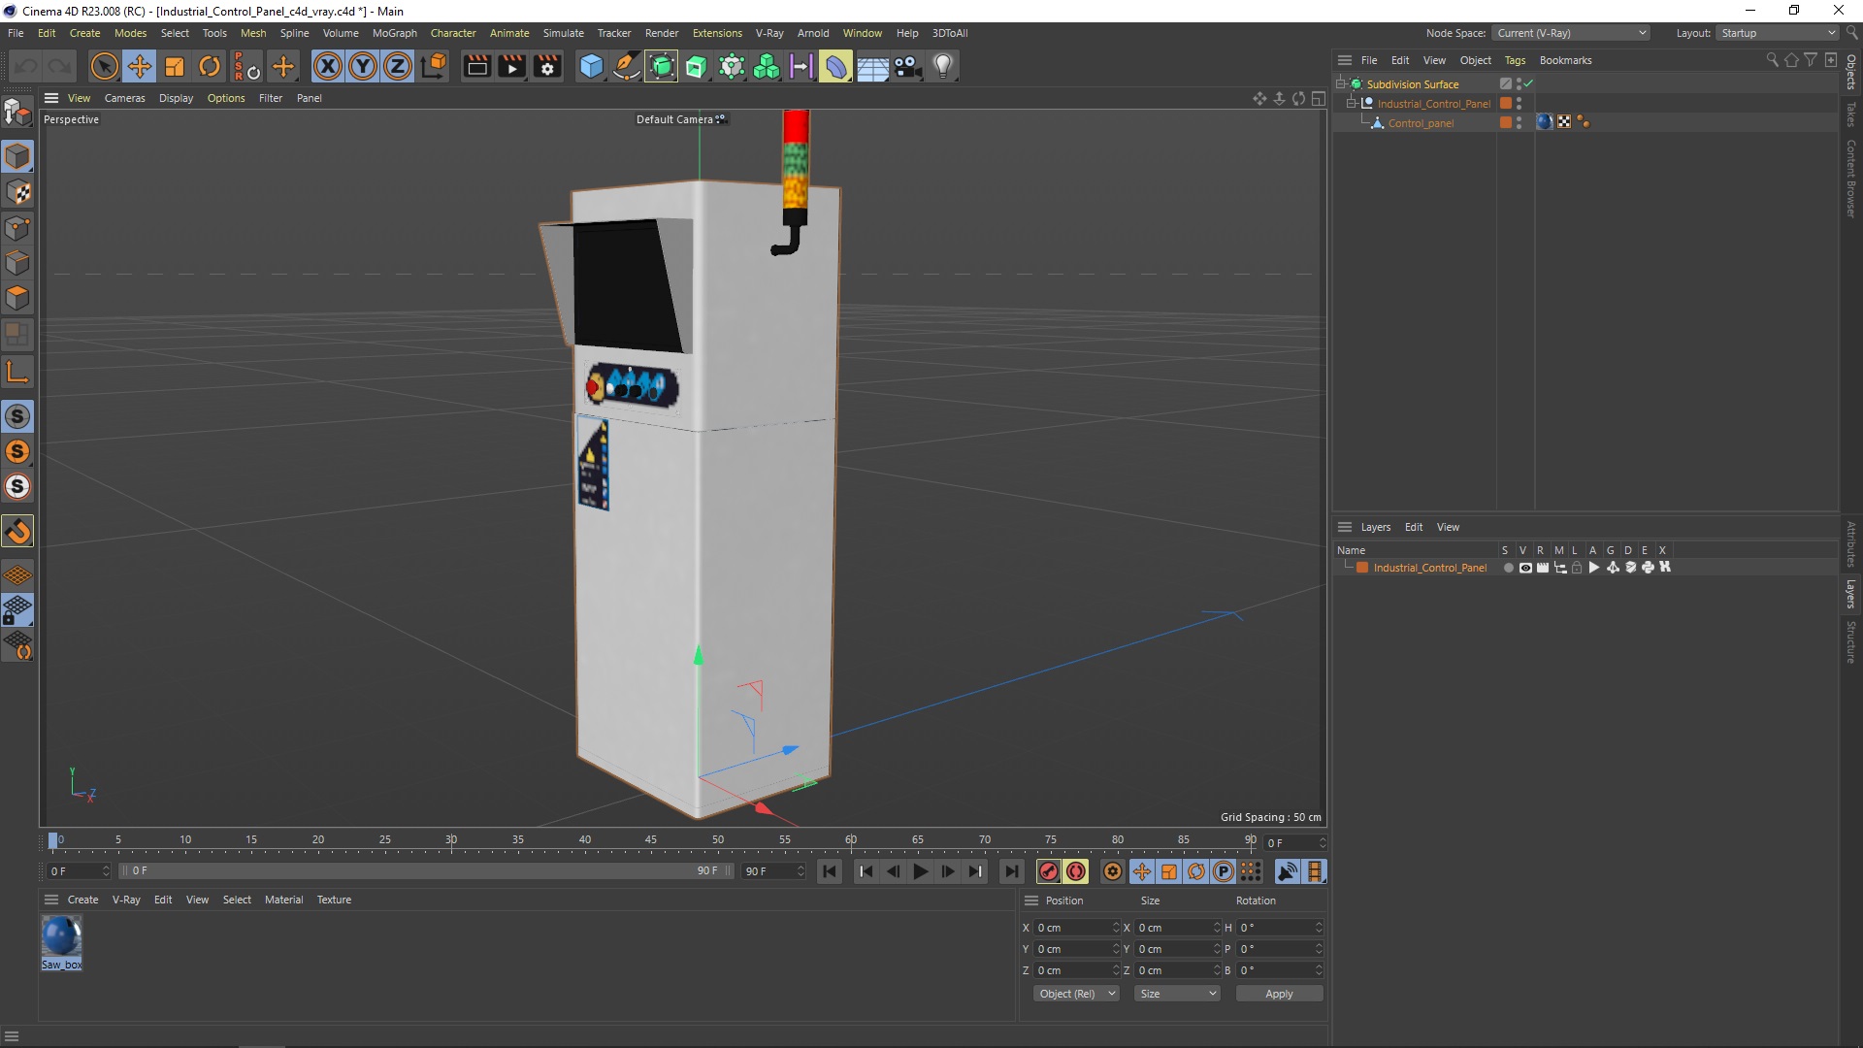Toggle Subdivision Surface enabled checkmark
The image size is (1863, 1048).
pos(1529,83)
